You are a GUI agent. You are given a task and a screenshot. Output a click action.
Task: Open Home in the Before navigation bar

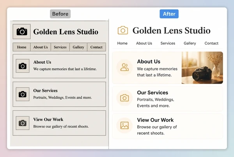point(21,47)
